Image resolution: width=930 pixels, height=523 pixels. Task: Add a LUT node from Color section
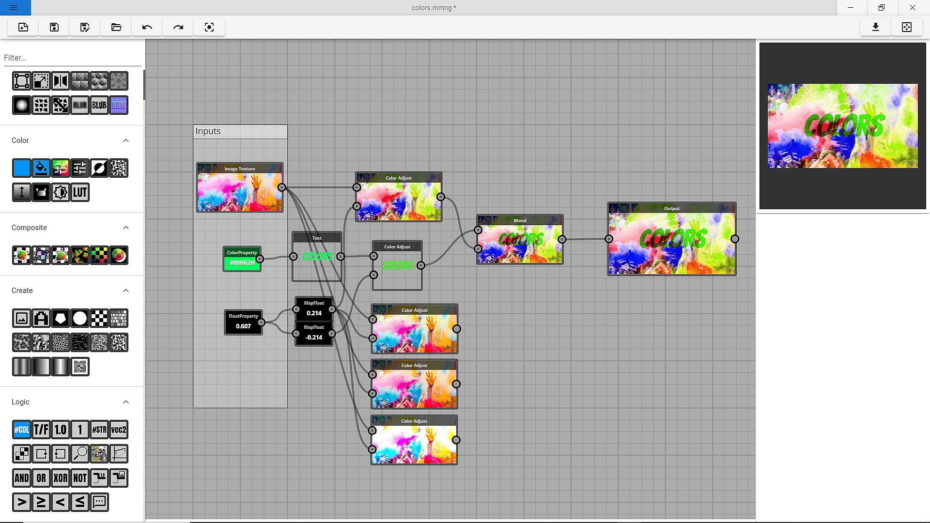80,192
